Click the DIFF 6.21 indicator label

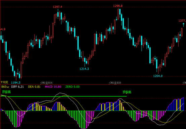17,87
